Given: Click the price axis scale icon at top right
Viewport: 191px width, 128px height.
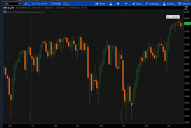Looking at the screenshot, I should pyautogui.click(x=186, y=8).
